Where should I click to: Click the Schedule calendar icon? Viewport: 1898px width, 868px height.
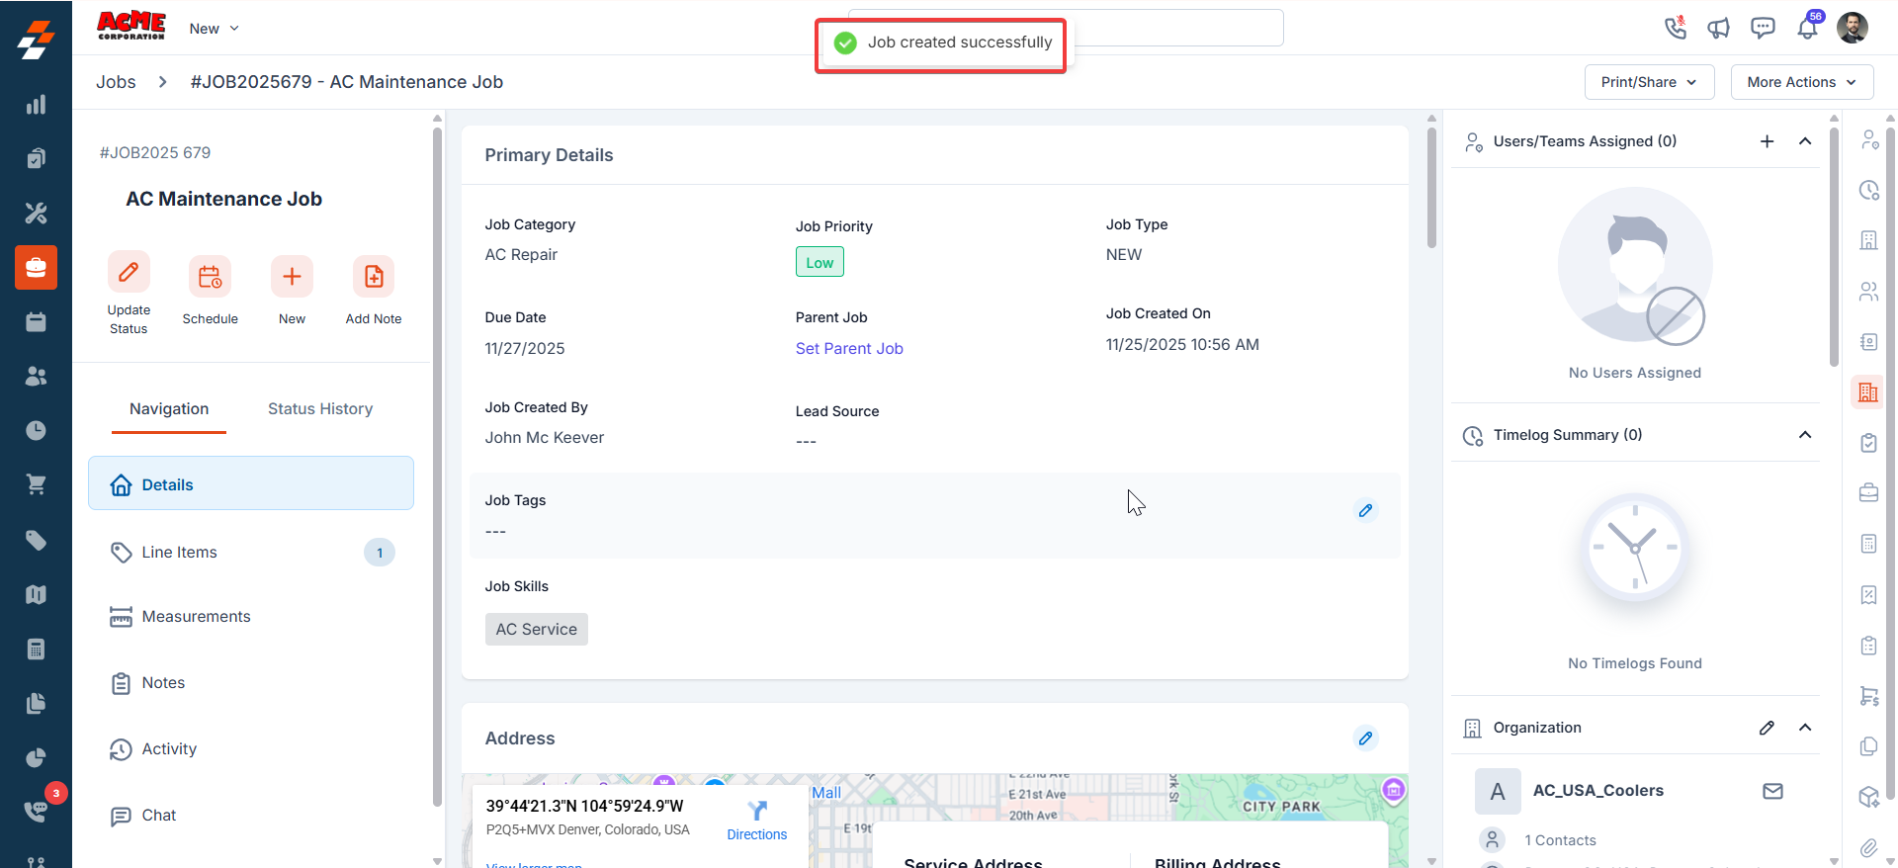point(210,277)
